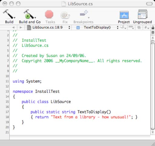
Task: Run Build and Go
Action: pyautogui.click(x=30, y=14)
